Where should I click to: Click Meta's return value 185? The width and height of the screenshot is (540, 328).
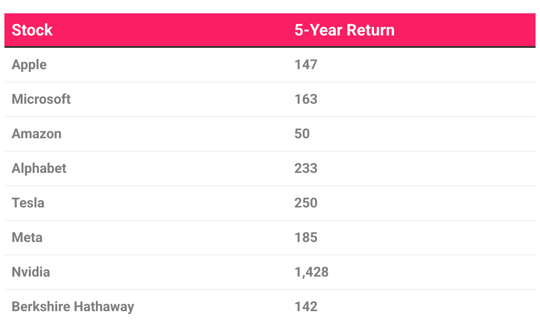click(306, 237)
